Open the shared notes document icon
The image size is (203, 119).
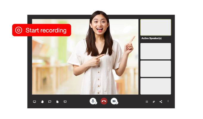click(x=58, y=102)
